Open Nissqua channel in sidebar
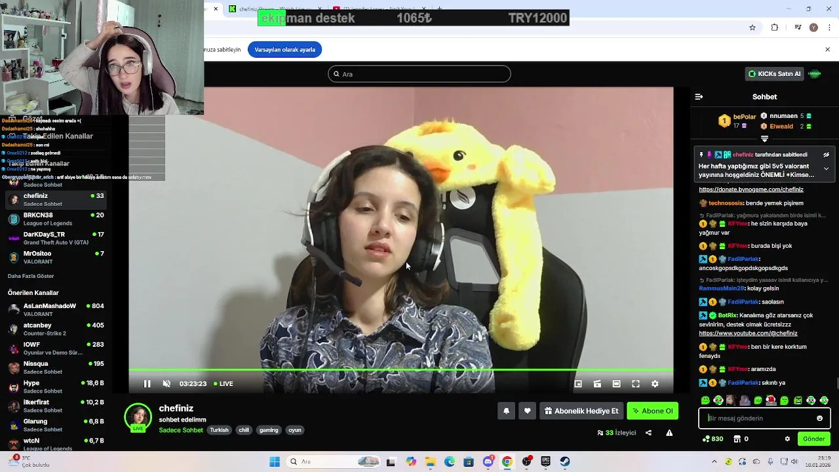 (55, 368)
